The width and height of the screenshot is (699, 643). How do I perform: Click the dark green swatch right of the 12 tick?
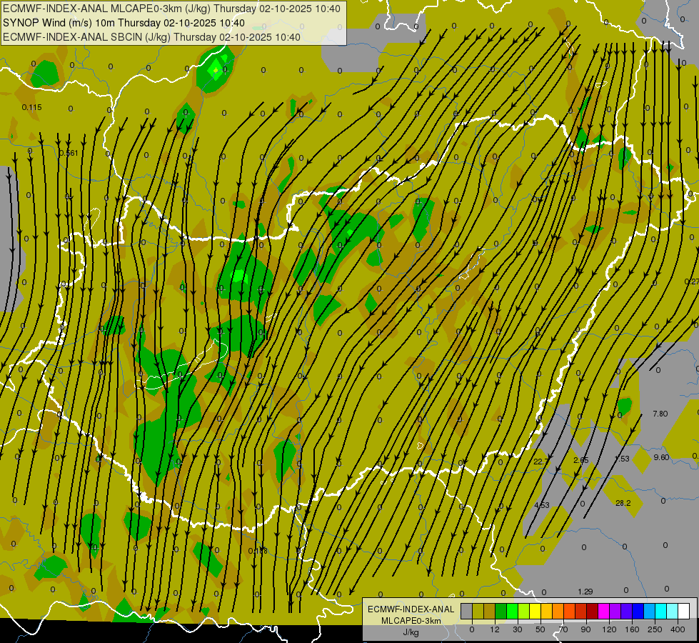click(501, 611)
